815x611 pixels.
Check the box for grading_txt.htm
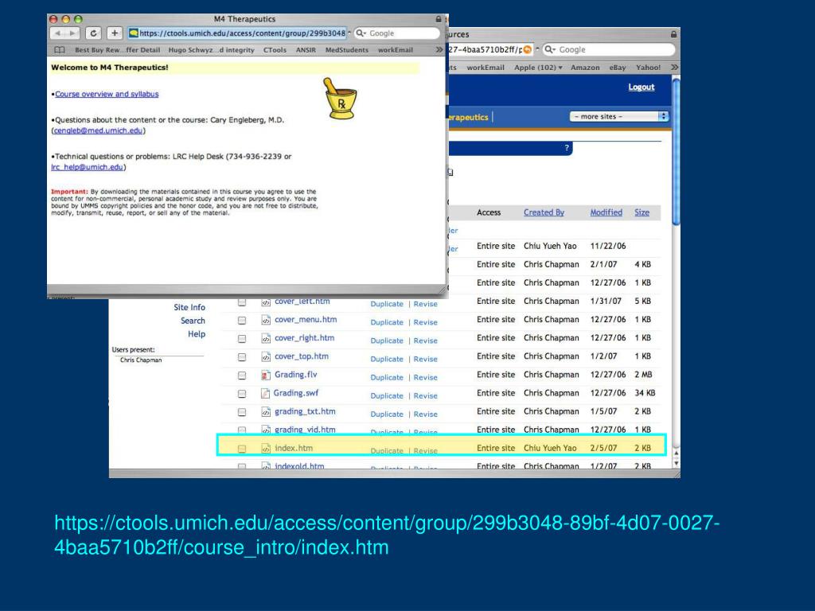coord(242,412)
